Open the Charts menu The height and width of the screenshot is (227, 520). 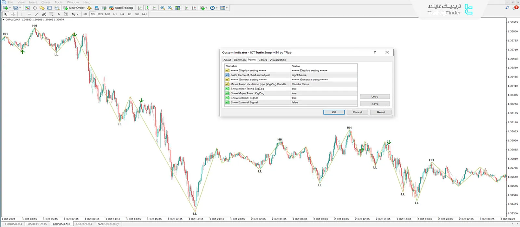(45, 2)
